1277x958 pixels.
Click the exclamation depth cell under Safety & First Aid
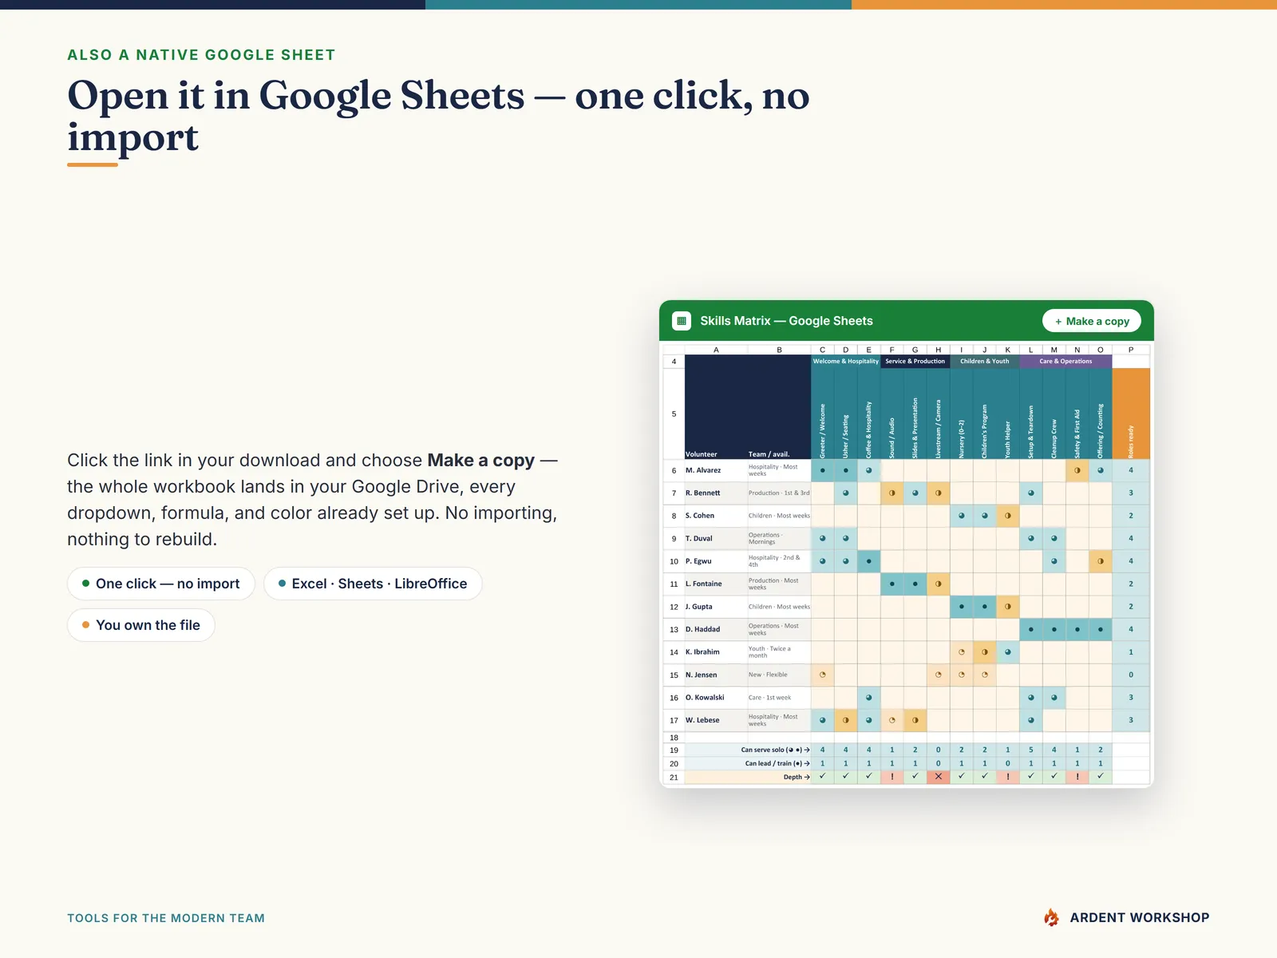point(1077,778)
